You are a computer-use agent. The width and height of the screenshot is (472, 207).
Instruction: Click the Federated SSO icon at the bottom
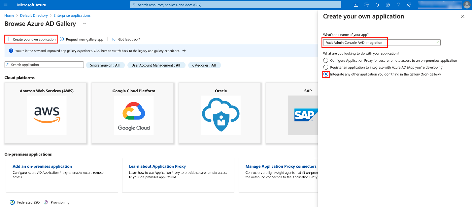12,202
